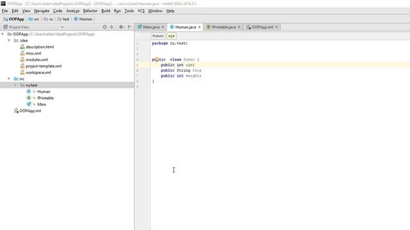Select OOPApp project root in tree
This screenshot has width=410, height=230.
click(20, 34)
